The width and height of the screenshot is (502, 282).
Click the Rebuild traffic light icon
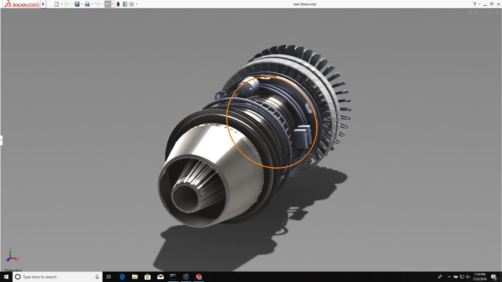[118, 4]
